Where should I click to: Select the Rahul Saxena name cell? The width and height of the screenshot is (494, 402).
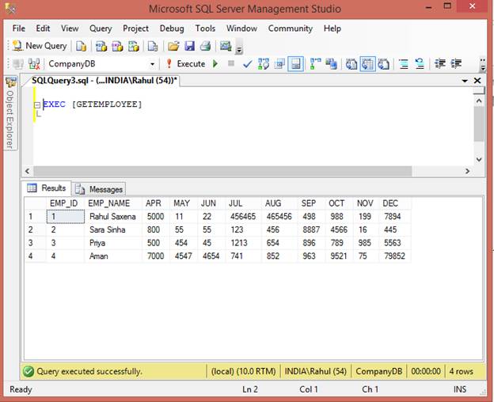113,217
